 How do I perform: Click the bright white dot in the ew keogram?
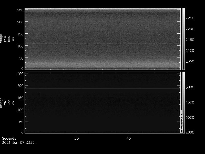(x=155, y=108)
